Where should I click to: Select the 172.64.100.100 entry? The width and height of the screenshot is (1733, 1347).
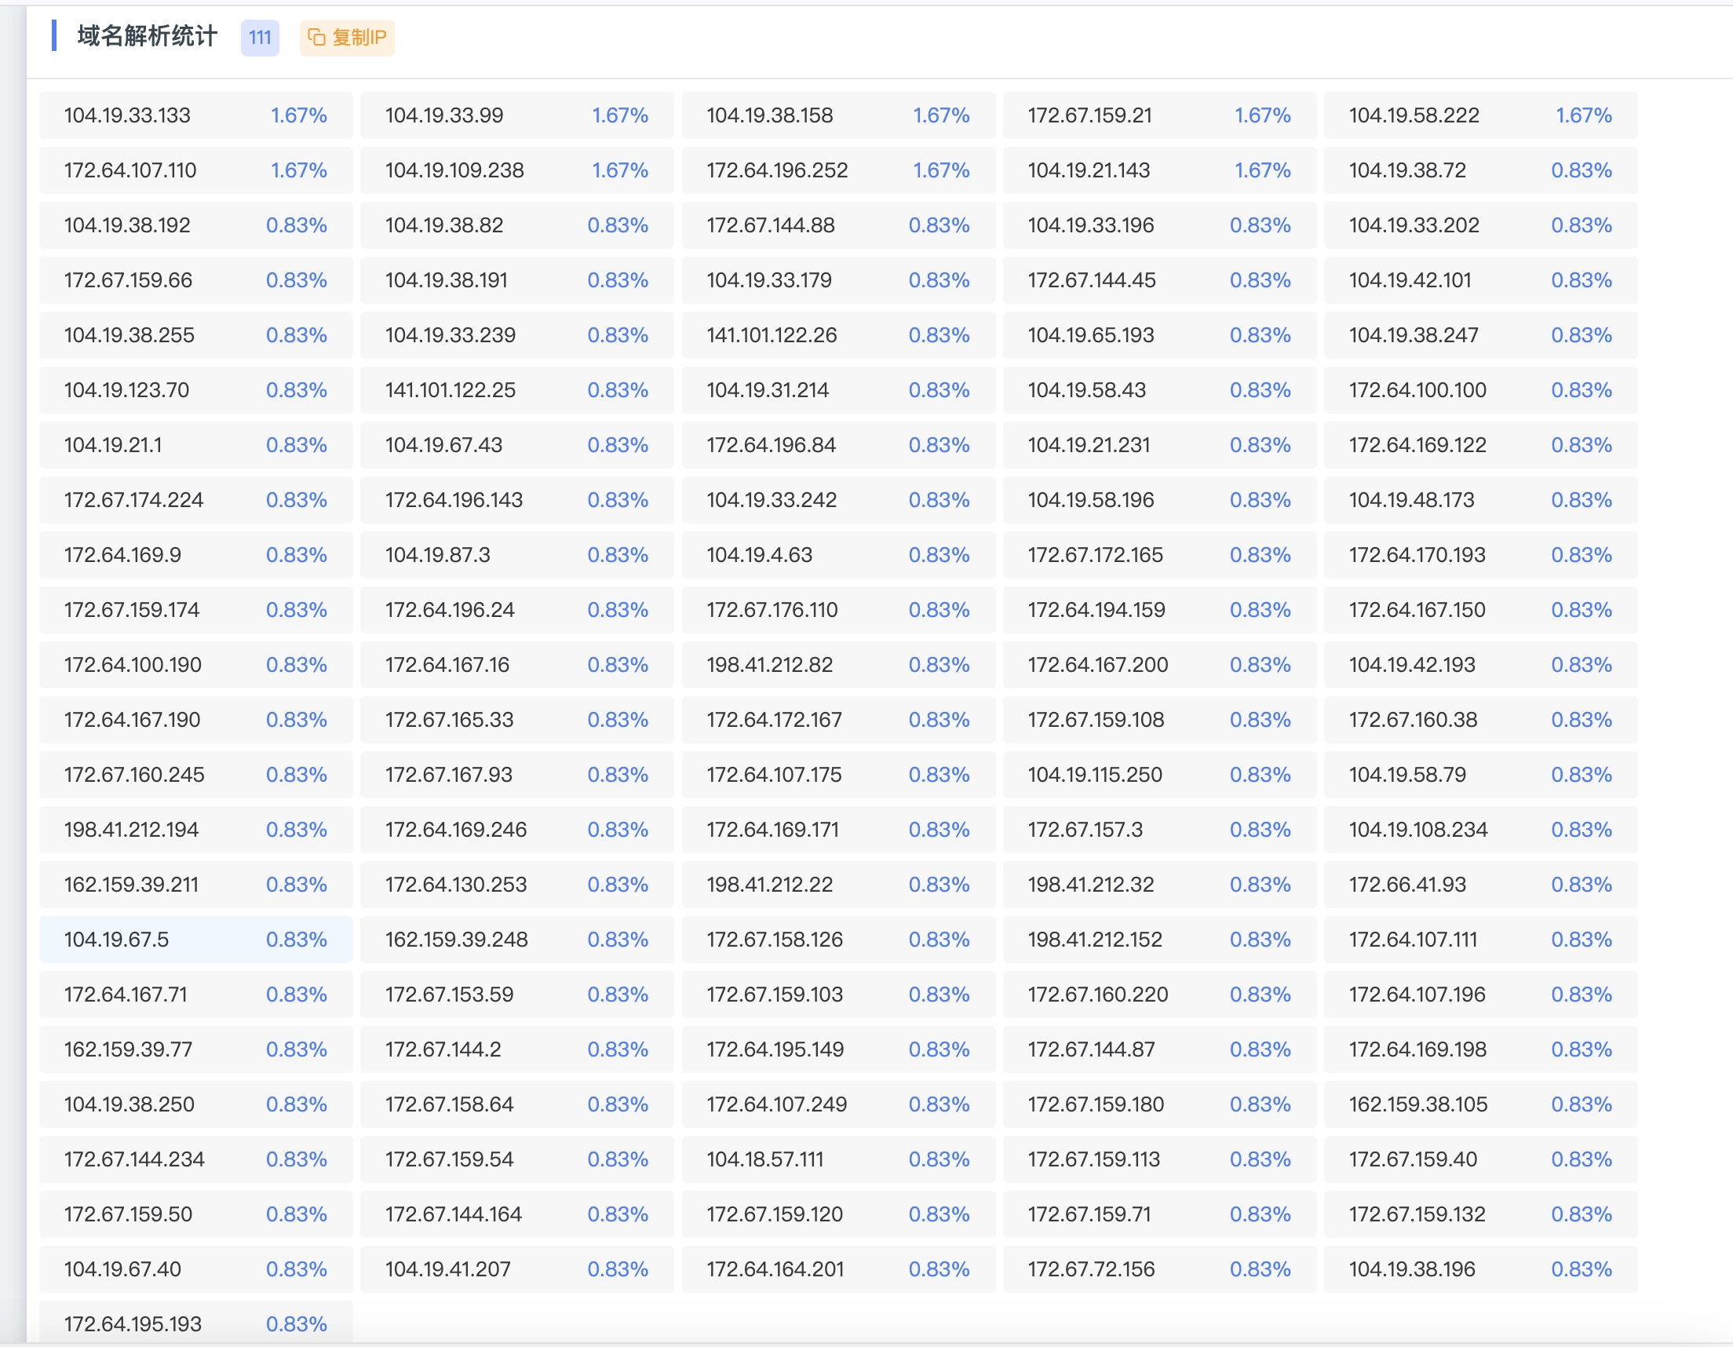(x=1481, y=389)
